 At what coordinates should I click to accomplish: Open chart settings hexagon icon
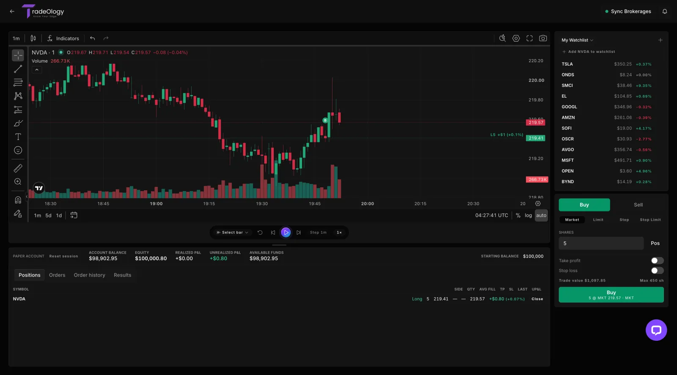[516, 38]
